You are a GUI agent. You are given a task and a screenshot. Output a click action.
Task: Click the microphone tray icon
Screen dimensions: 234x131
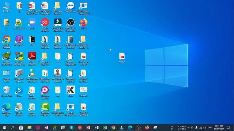[x=196, y=127]
